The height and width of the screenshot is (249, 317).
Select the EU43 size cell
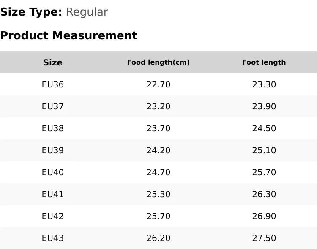pos(53,238)
